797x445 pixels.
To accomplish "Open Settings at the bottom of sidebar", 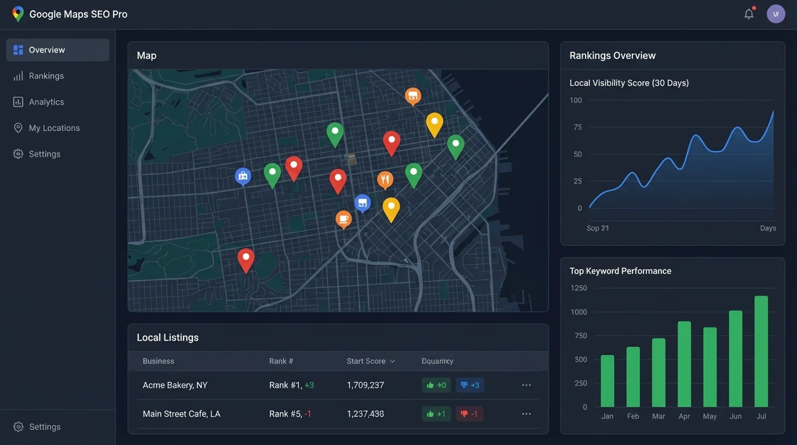I will pyautogui.click(x=37, y=426).
